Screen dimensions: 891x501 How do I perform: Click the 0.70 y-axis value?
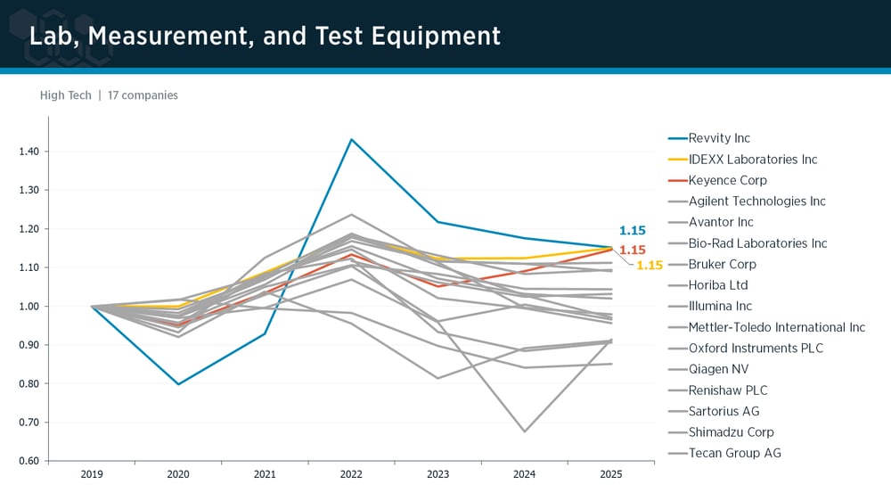tap(29, 422)
